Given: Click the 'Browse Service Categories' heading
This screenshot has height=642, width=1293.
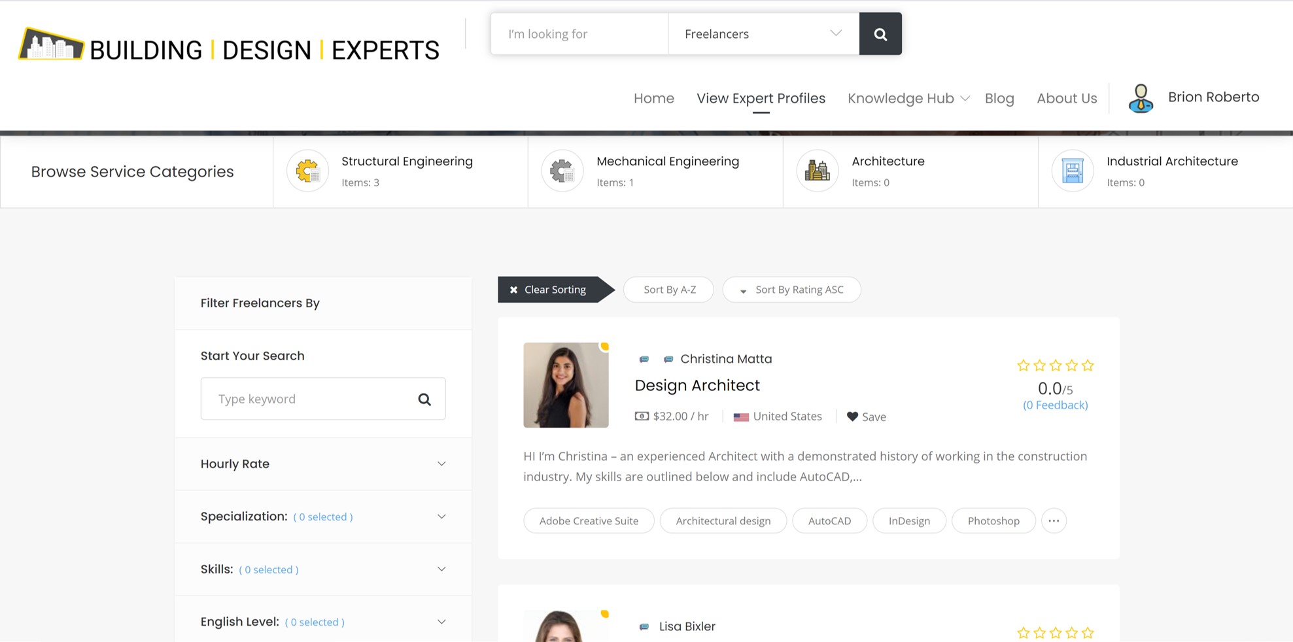Looking at the screenshot, I should tap(132, 171).
